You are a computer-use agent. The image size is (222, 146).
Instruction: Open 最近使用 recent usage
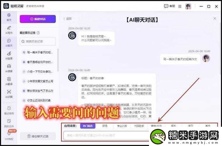[x=9, y=110]
